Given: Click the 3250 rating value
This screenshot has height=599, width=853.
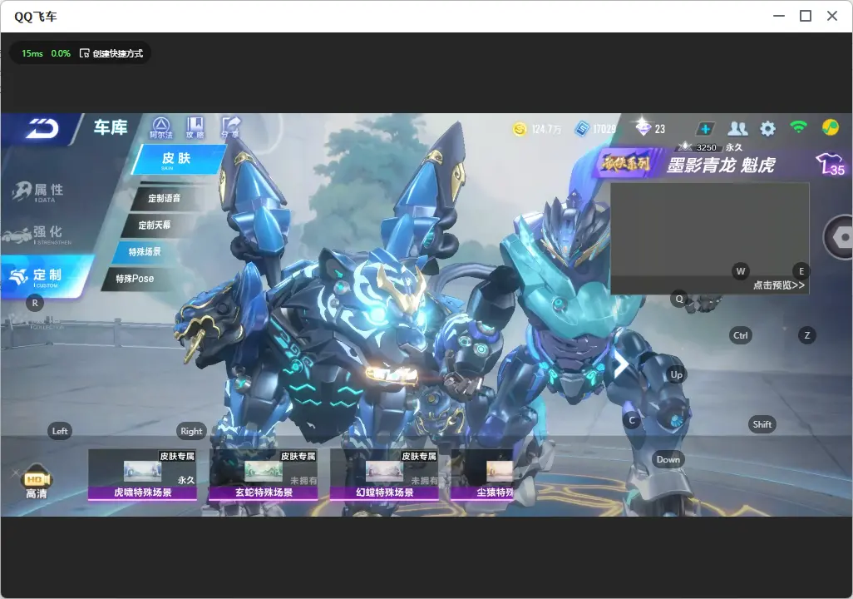Looking at the screenshot, I should point(706,147).
